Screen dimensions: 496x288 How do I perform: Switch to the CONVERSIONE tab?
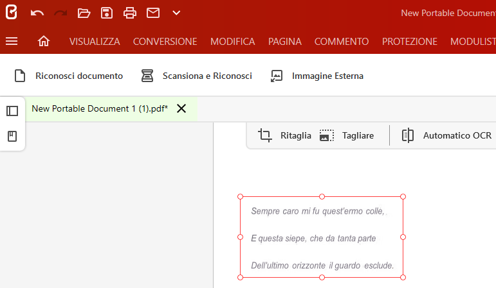(x=165, y=41)
